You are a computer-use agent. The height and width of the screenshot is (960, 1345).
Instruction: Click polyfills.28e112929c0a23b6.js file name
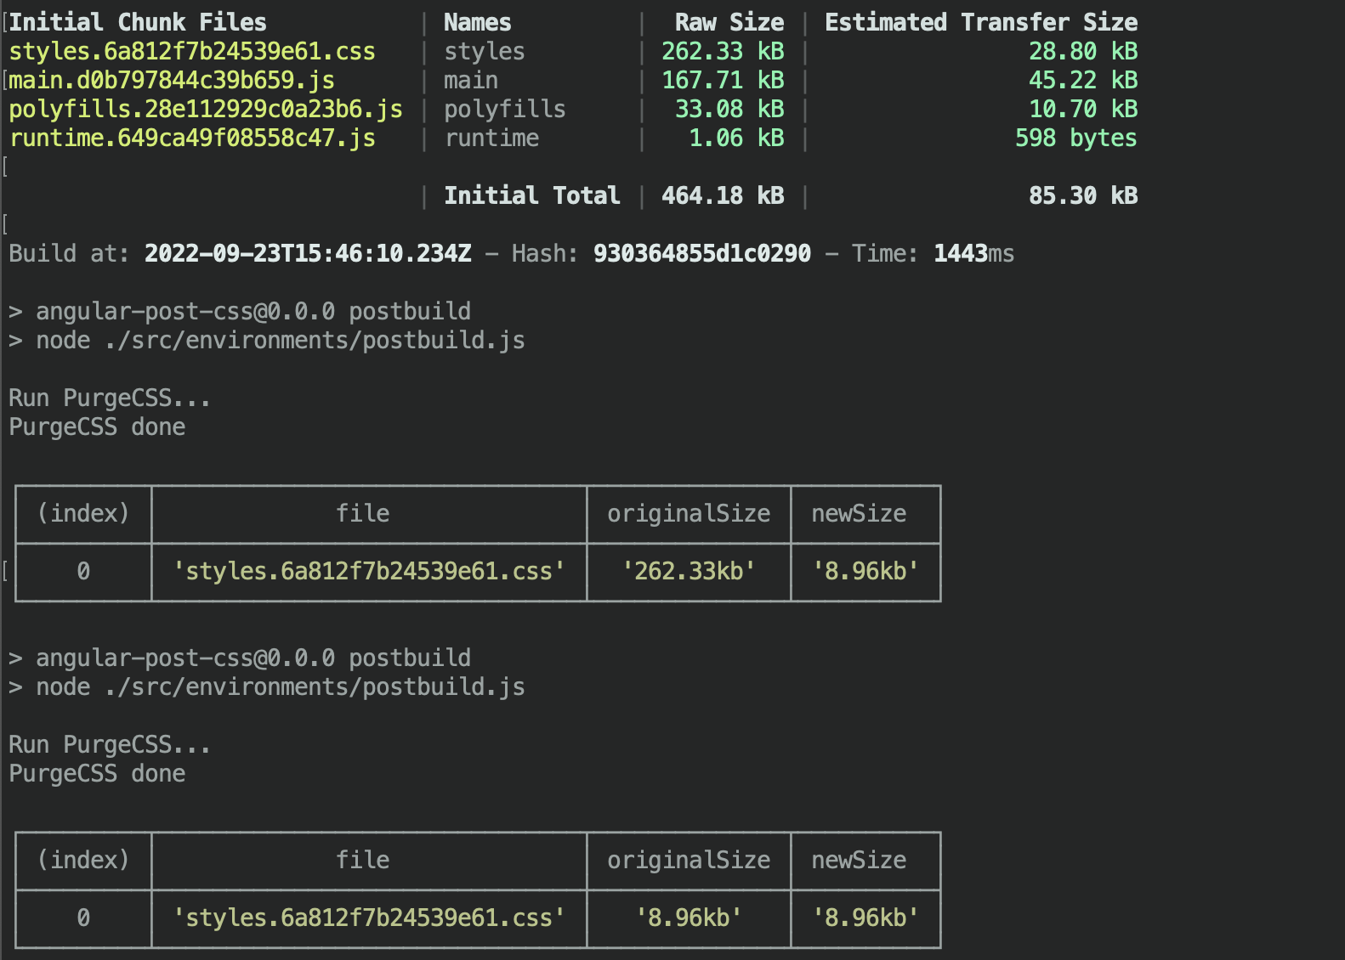(206, 110)
